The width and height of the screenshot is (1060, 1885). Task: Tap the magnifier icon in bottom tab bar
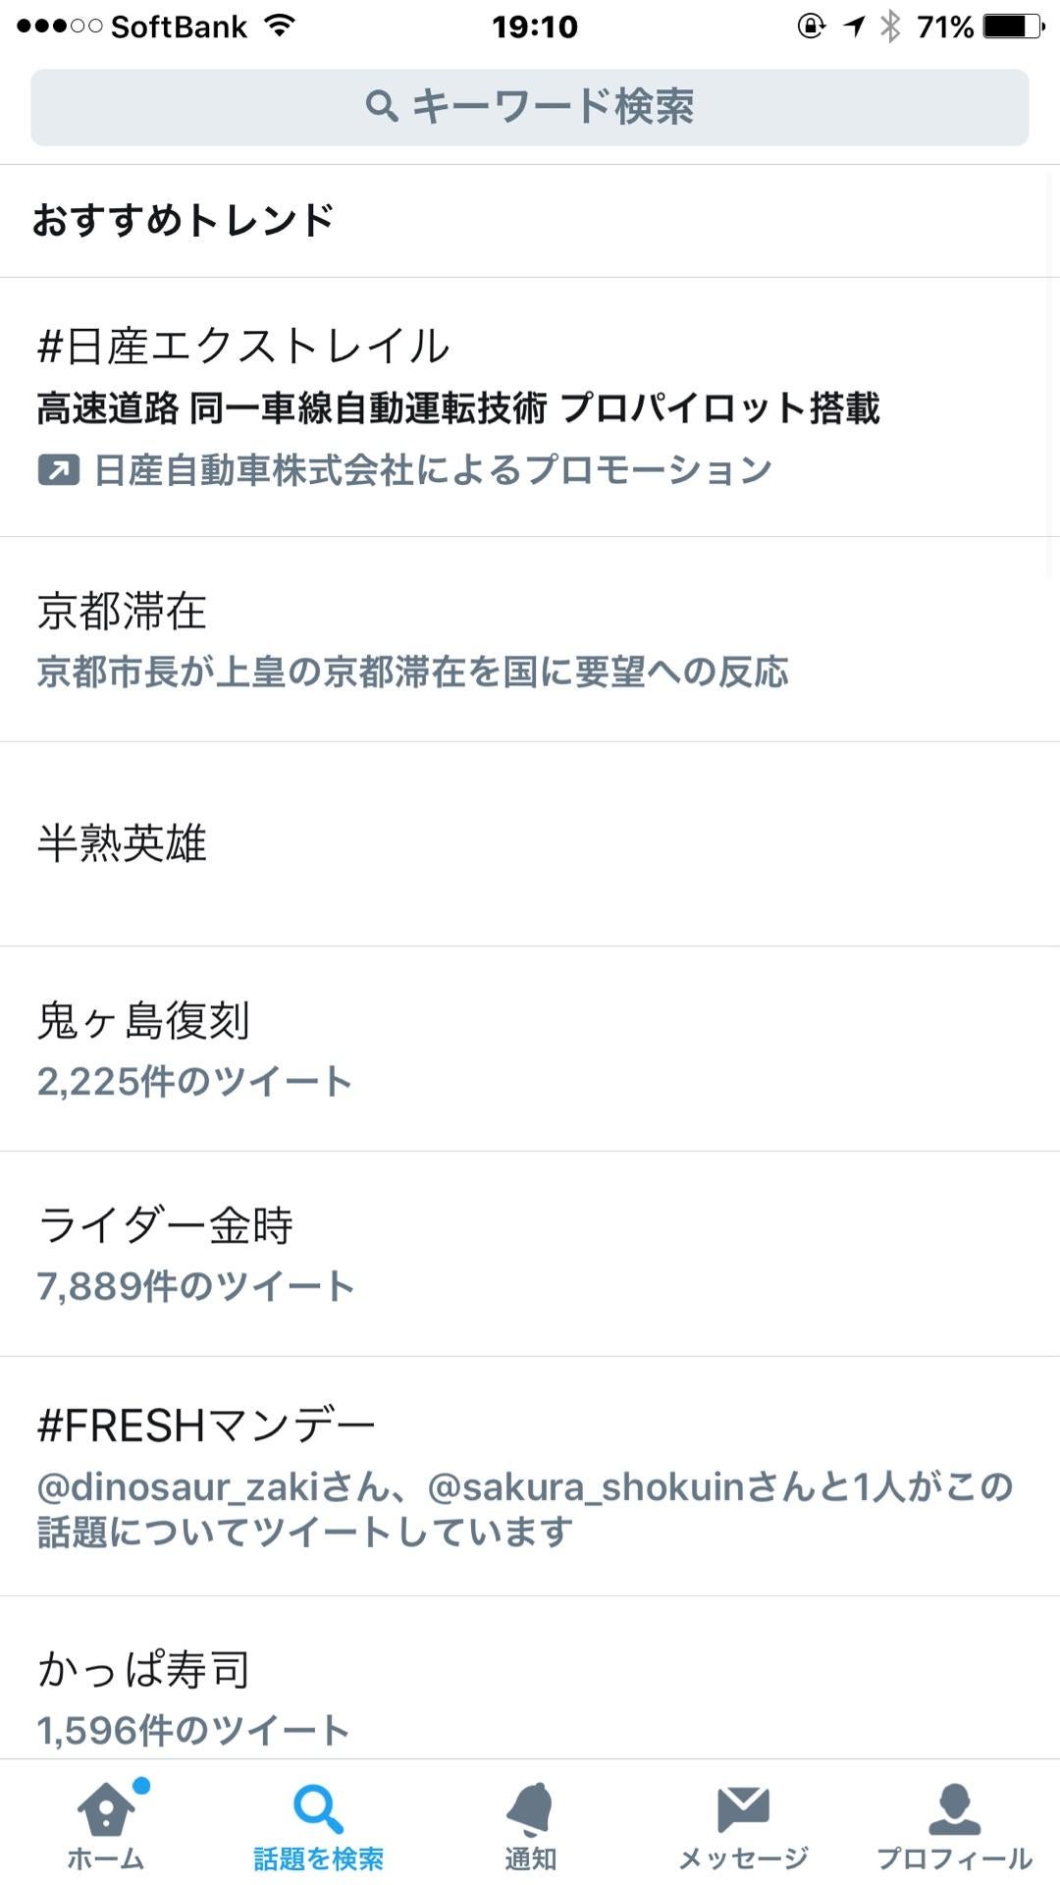click(x=318, y=1809)
